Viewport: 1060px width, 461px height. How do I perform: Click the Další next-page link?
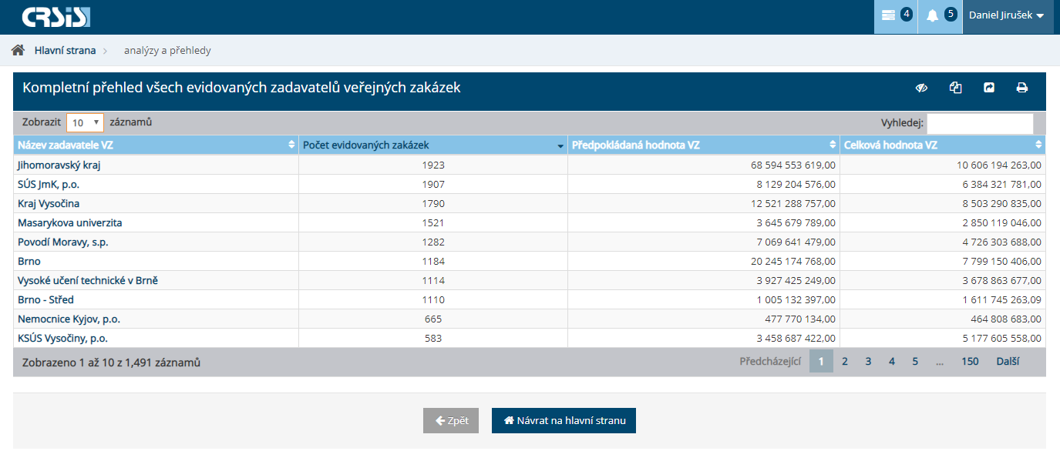1008,361
